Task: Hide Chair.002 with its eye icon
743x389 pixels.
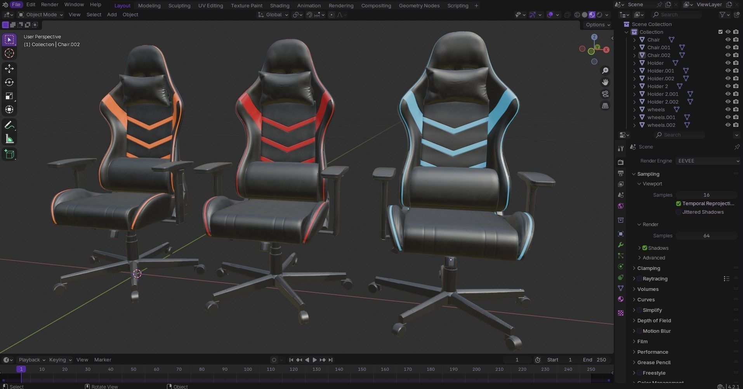Action: coord(728,55)
